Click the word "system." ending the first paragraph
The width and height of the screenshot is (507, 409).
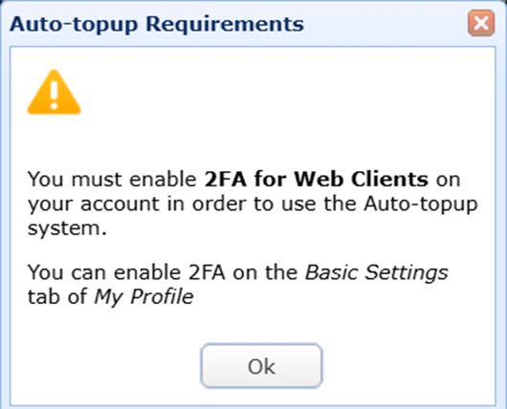coord(67,228)
